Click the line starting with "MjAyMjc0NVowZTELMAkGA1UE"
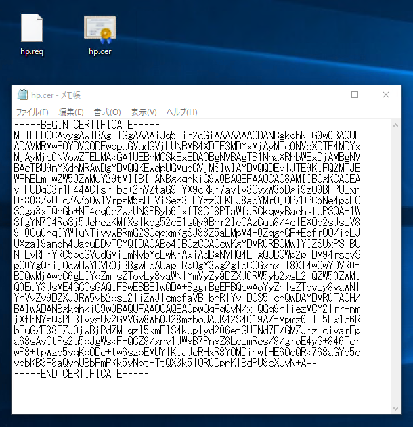The image size is (413, 427). click(187, 158)
